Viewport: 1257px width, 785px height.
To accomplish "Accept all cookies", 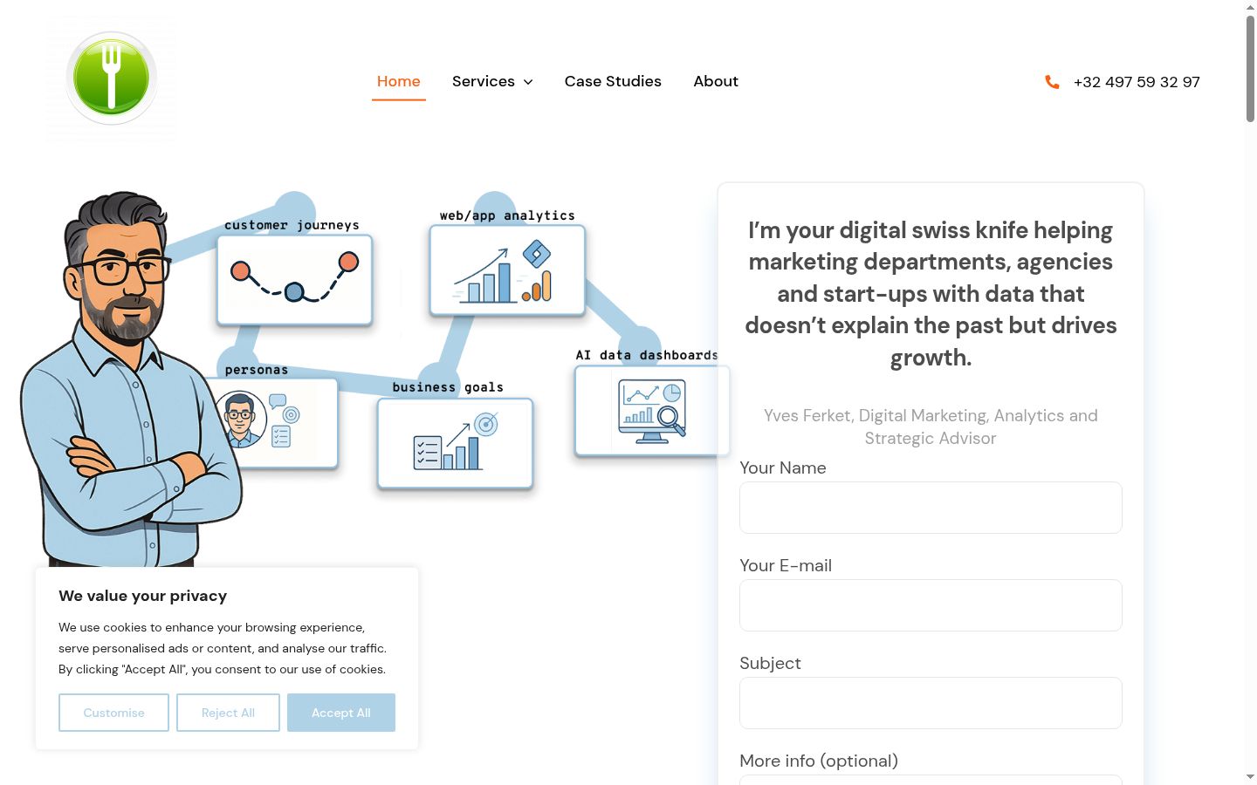I will [341, 713].
